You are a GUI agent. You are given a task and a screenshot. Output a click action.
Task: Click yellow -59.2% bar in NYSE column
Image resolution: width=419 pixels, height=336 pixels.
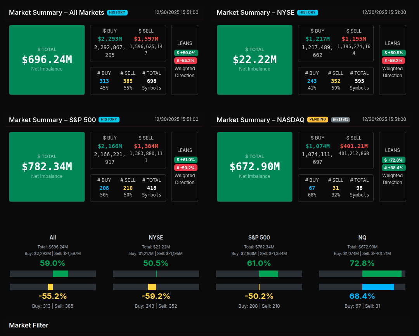click(x=152, y=287)
